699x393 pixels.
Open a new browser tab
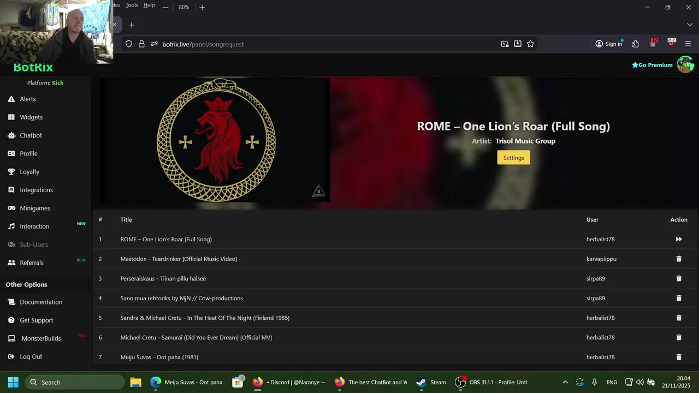point(132,25)
